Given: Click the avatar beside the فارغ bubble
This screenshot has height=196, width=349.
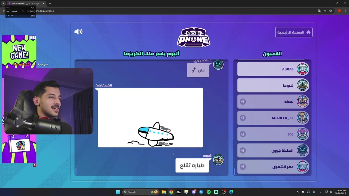Looking at the screenshot, I should [x=218, y=65].
